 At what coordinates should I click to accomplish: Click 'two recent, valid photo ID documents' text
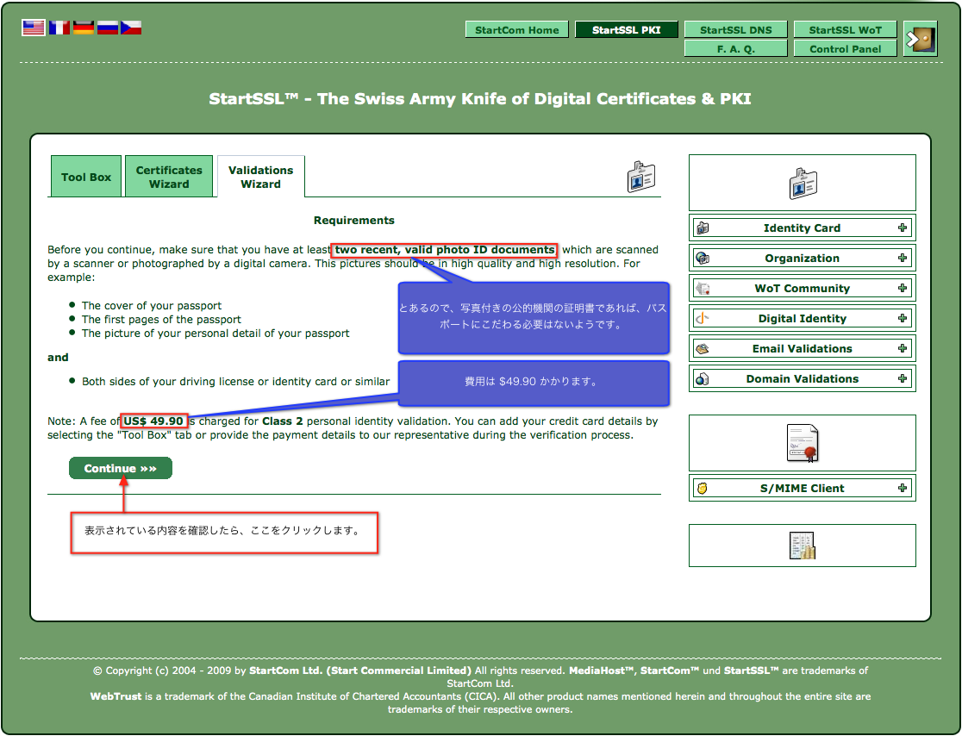coord(444,250)
